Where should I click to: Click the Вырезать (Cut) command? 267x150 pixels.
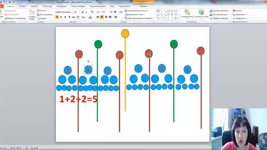[x=10, y=11]
